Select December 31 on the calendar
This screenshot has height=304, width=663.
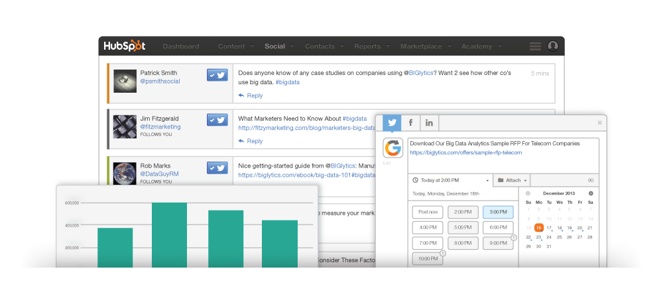tap(549, 246)
